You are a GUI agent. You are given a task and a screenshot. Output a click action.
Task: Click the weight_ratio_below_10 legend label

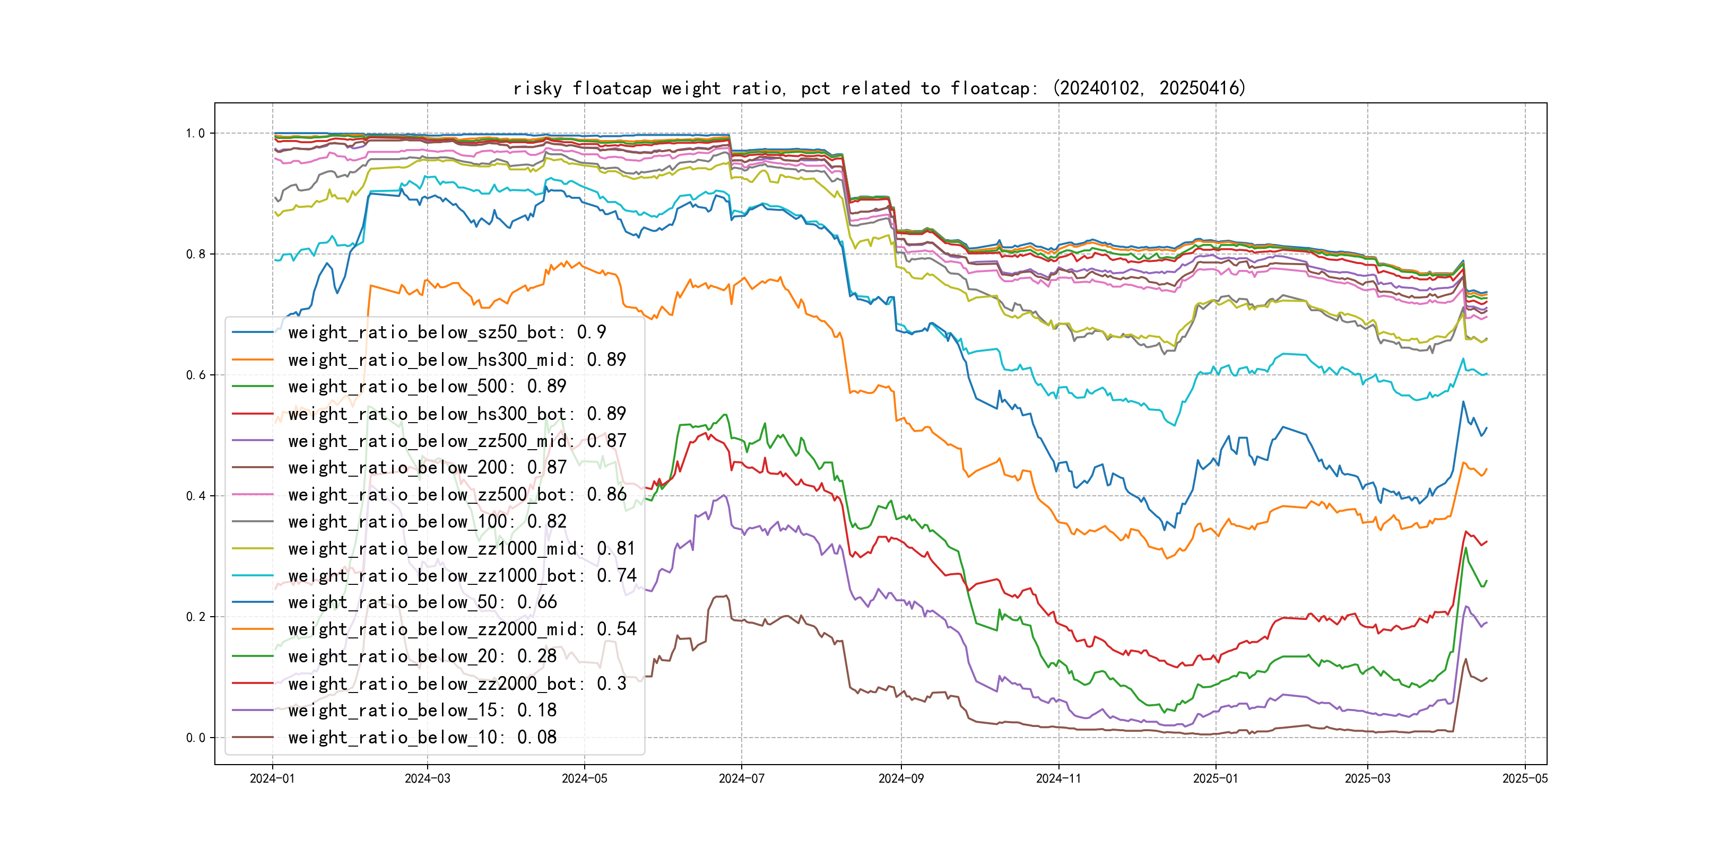(422, 737)
